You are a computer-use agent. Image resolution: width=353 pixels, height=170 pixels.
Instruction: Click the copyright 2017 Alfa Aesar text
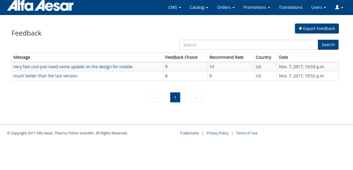point(68,133)
